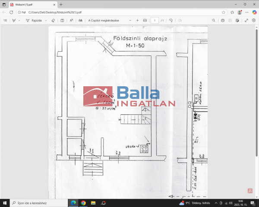Open the PDF table of contents sidebar
Viewport: 259px width, 207px height.
pyautogui.click(x=5, y=20)
